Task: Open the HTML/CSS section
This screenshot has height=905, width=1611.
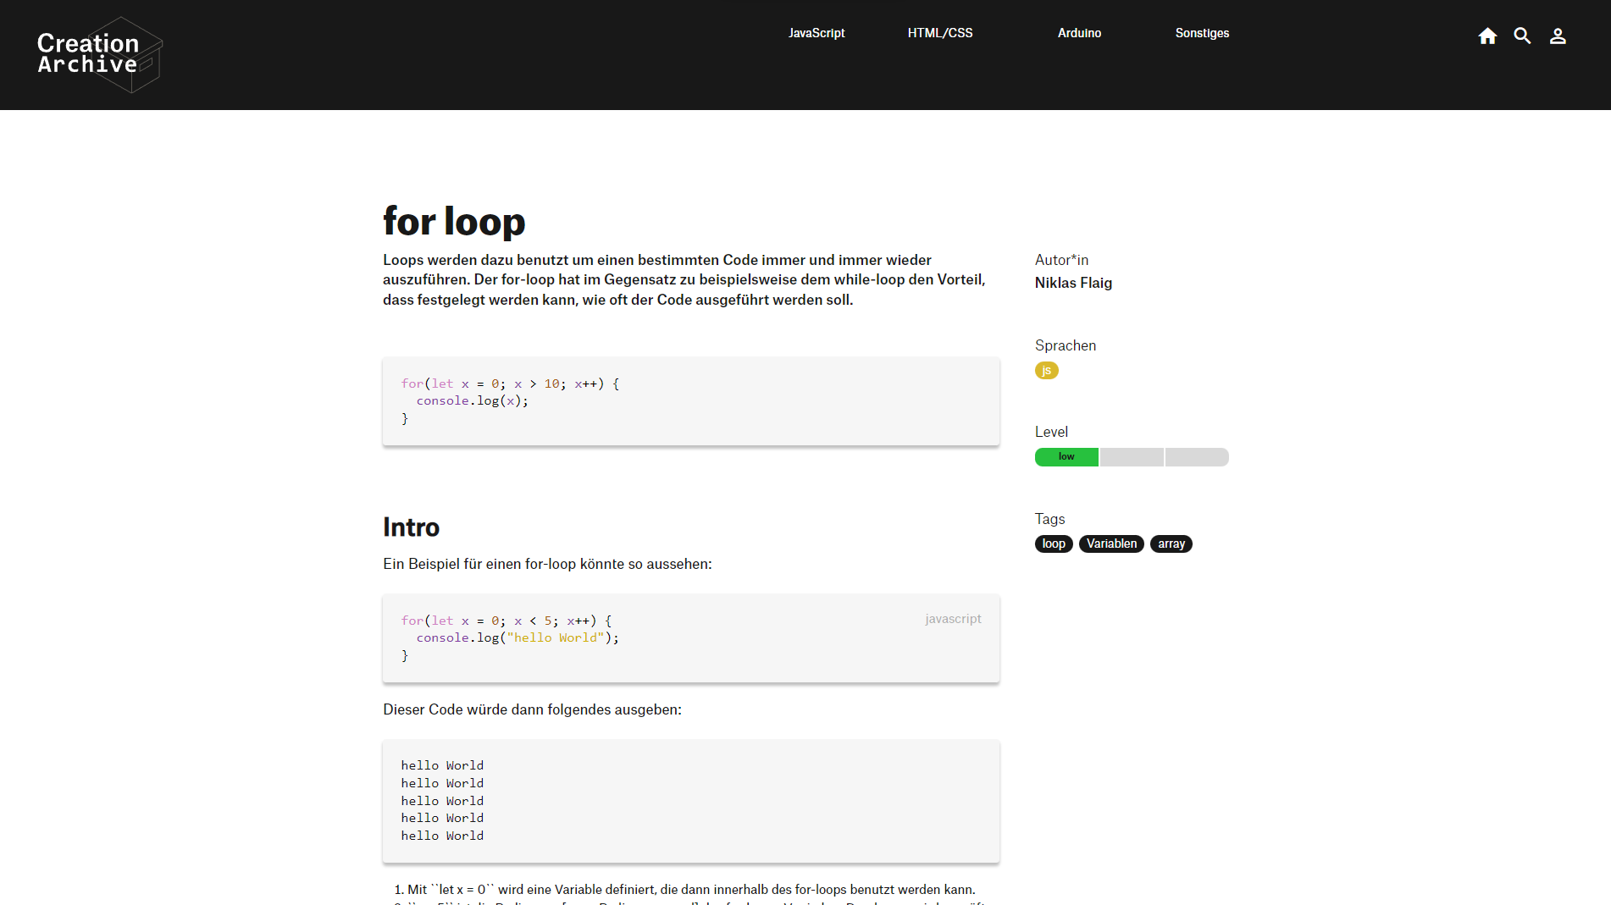Action: (940, 33)
